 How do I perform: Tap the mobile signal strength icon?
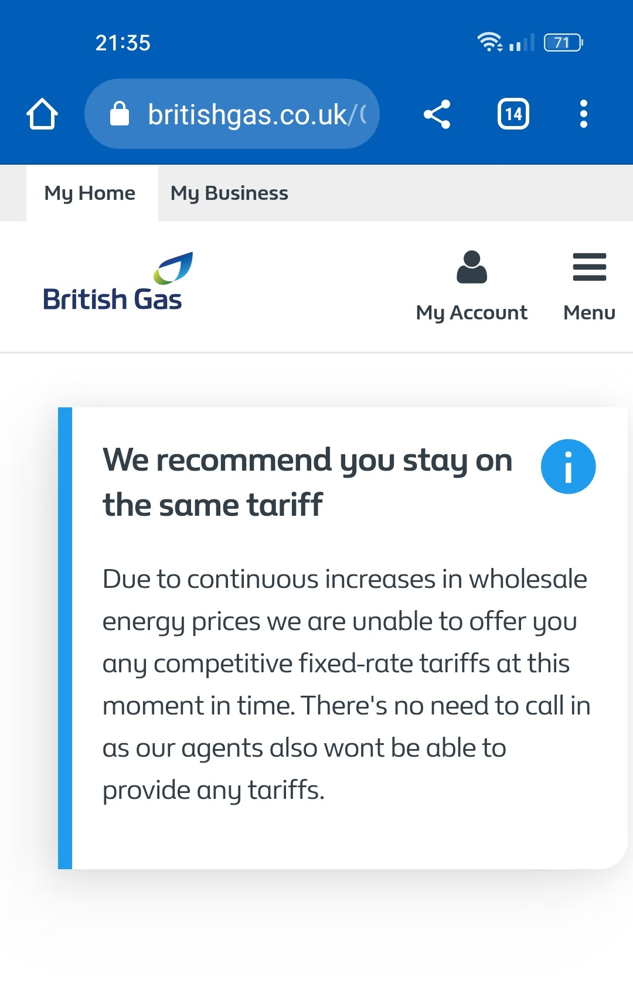click(522, 43)
